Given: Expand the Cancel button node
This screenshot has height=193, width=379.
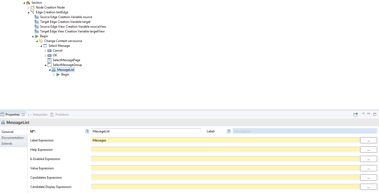Looking at the screenshot, I should tap(45, 51).
